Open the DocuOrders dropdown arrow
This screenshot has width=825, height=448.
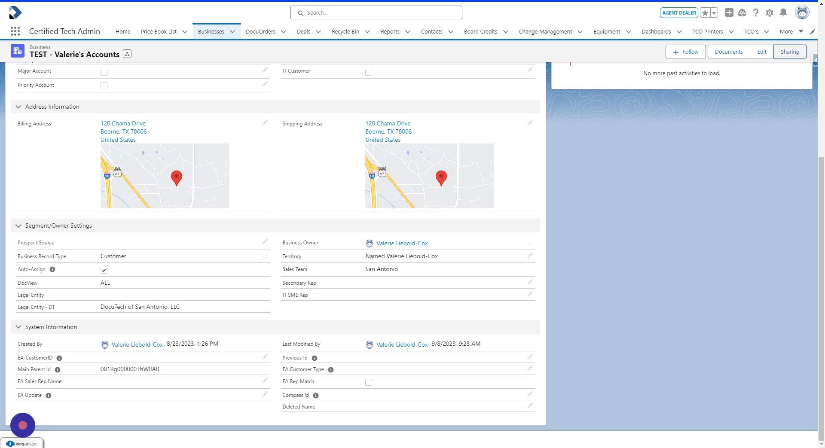(x=284, y=32)
